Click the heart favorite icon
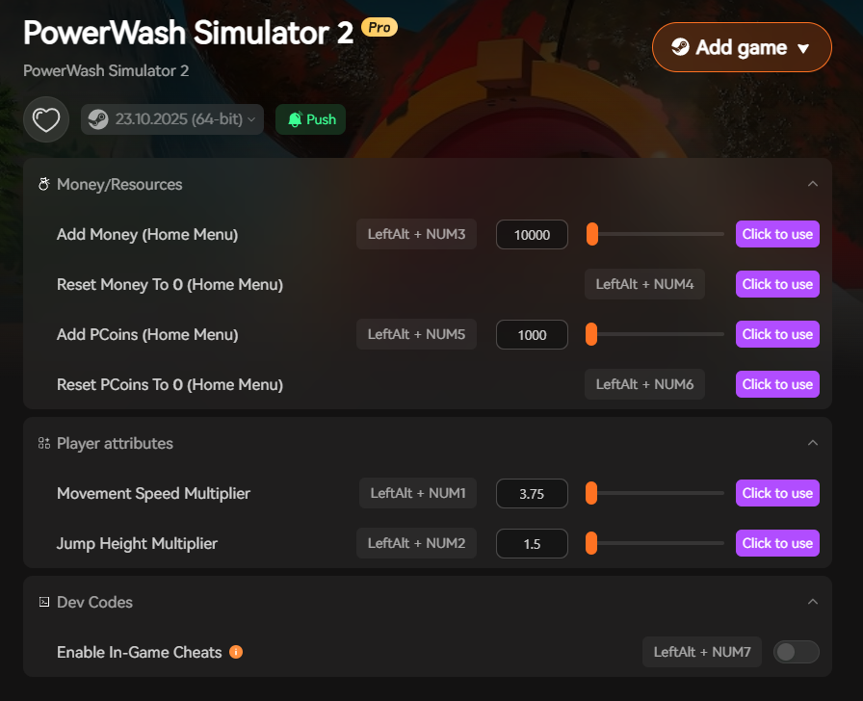This screenshot has width=863, height=701. pos(46,119)
